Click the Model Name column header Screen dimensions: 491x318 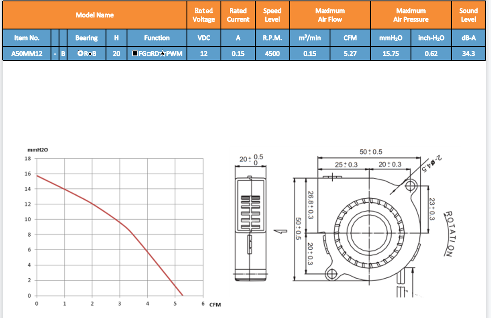(95, 15)
